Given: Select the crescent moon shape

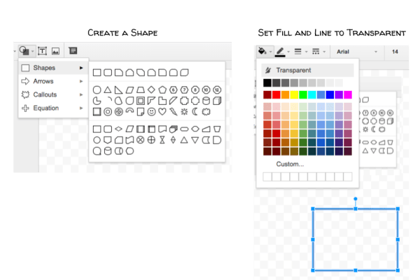Looking at the screenshot, I should [x=195, y=111].
